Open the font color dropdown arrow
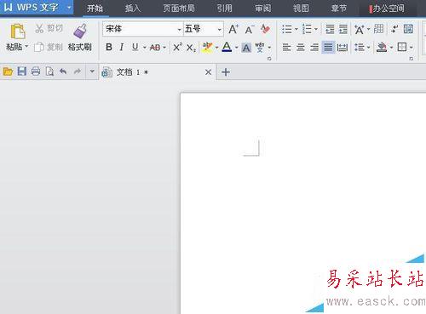 [236, 48]
